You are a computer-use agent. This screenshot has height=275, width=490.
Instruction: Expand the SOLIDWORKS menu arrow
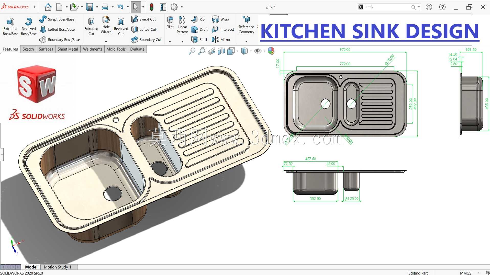click(35, 7)
